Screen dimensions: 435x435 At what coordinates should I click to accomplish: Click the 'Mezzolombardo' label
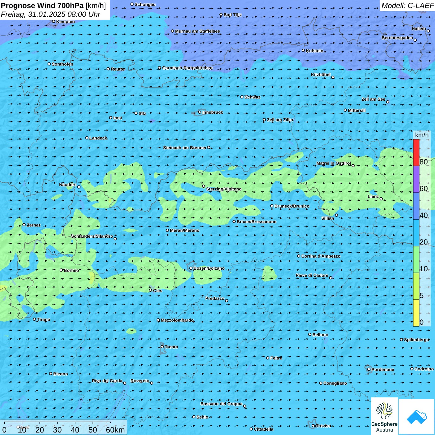tap(177, 320)
